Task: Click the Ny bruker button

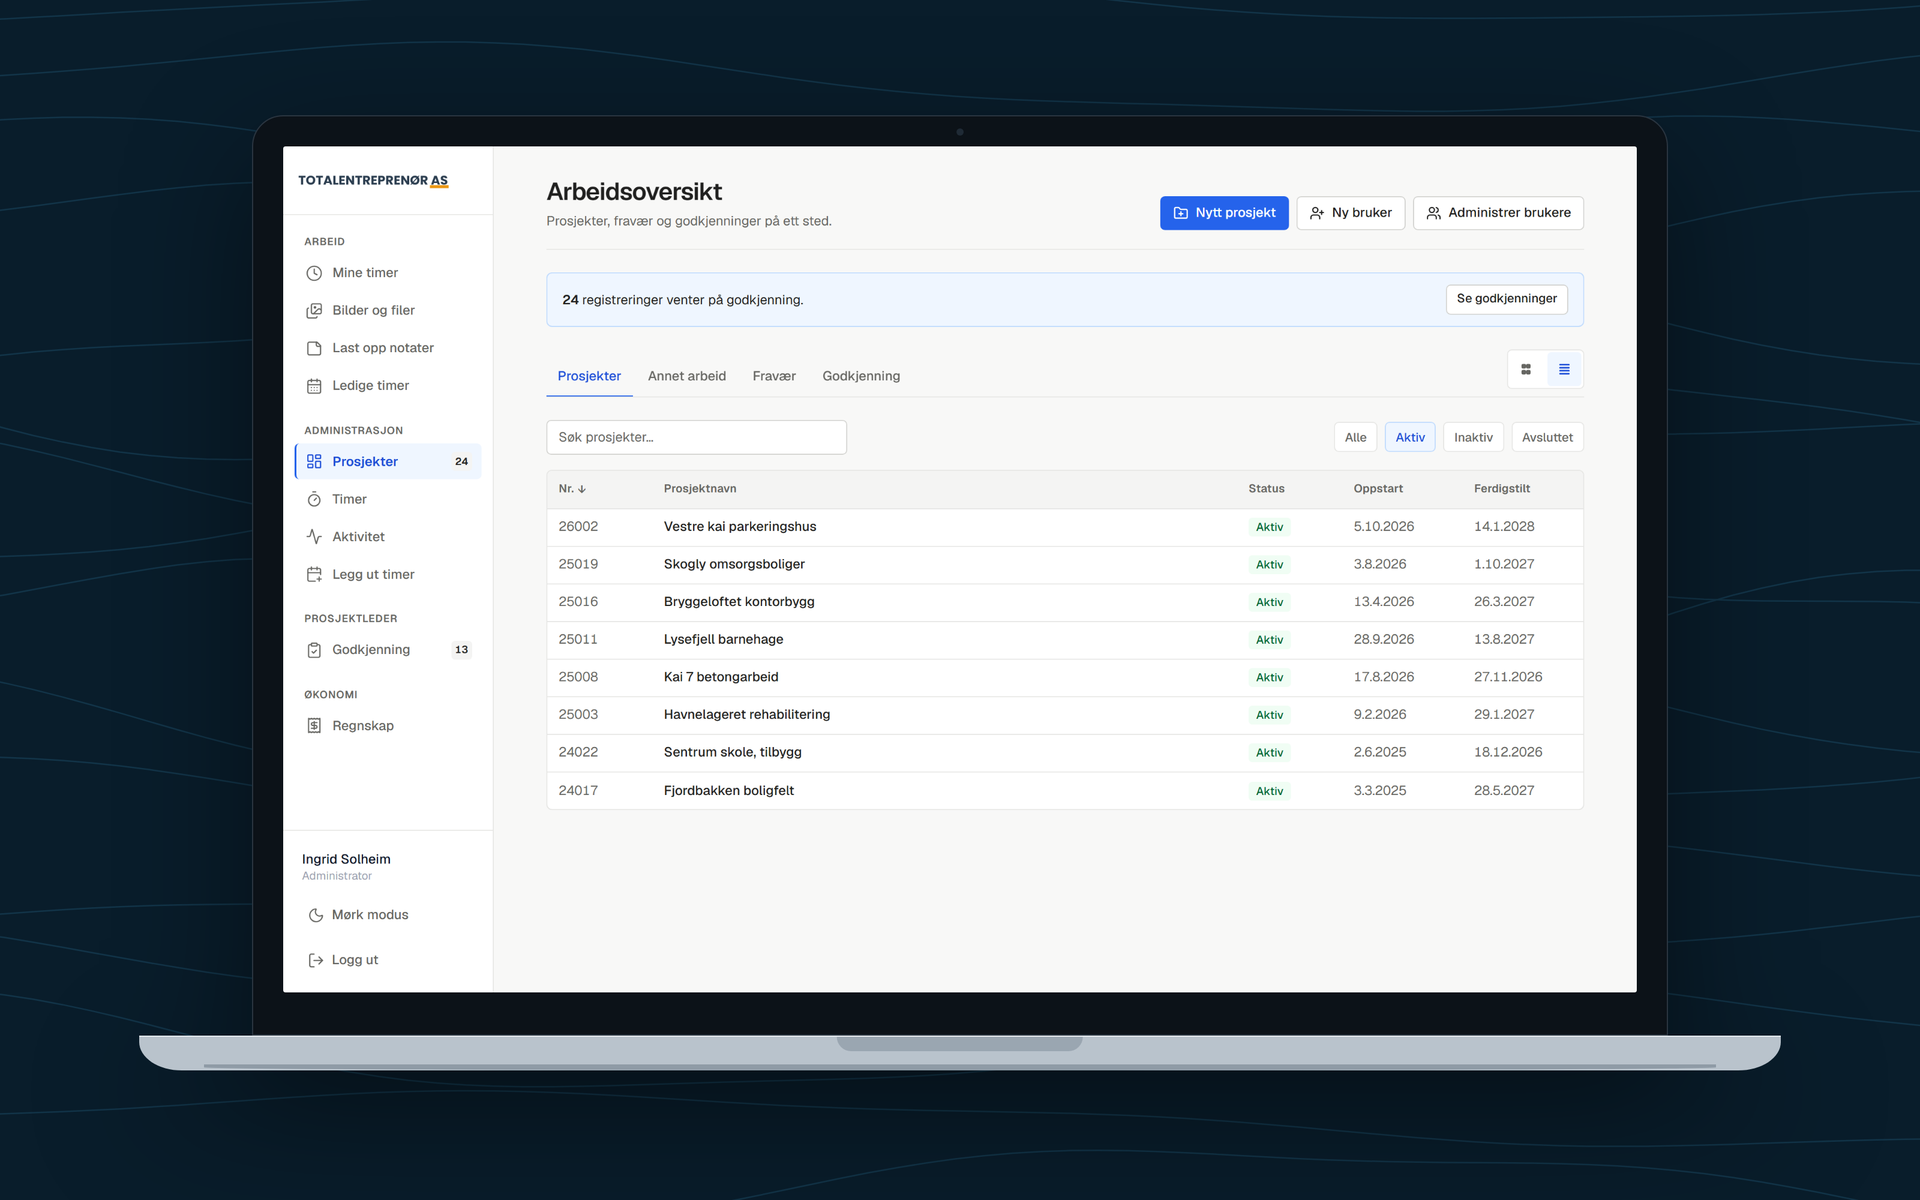Action: (1351, 212)
